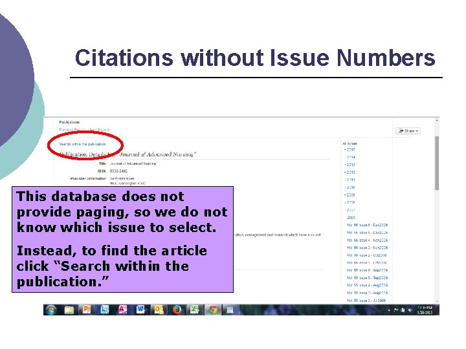The width and height of the screenshot is (466, 349).
Task: Open Microsoft Word from the taskbar
Action: [140, 310]
